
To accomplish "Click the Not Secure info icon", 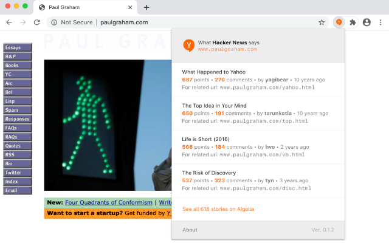I will click(54, 22).
